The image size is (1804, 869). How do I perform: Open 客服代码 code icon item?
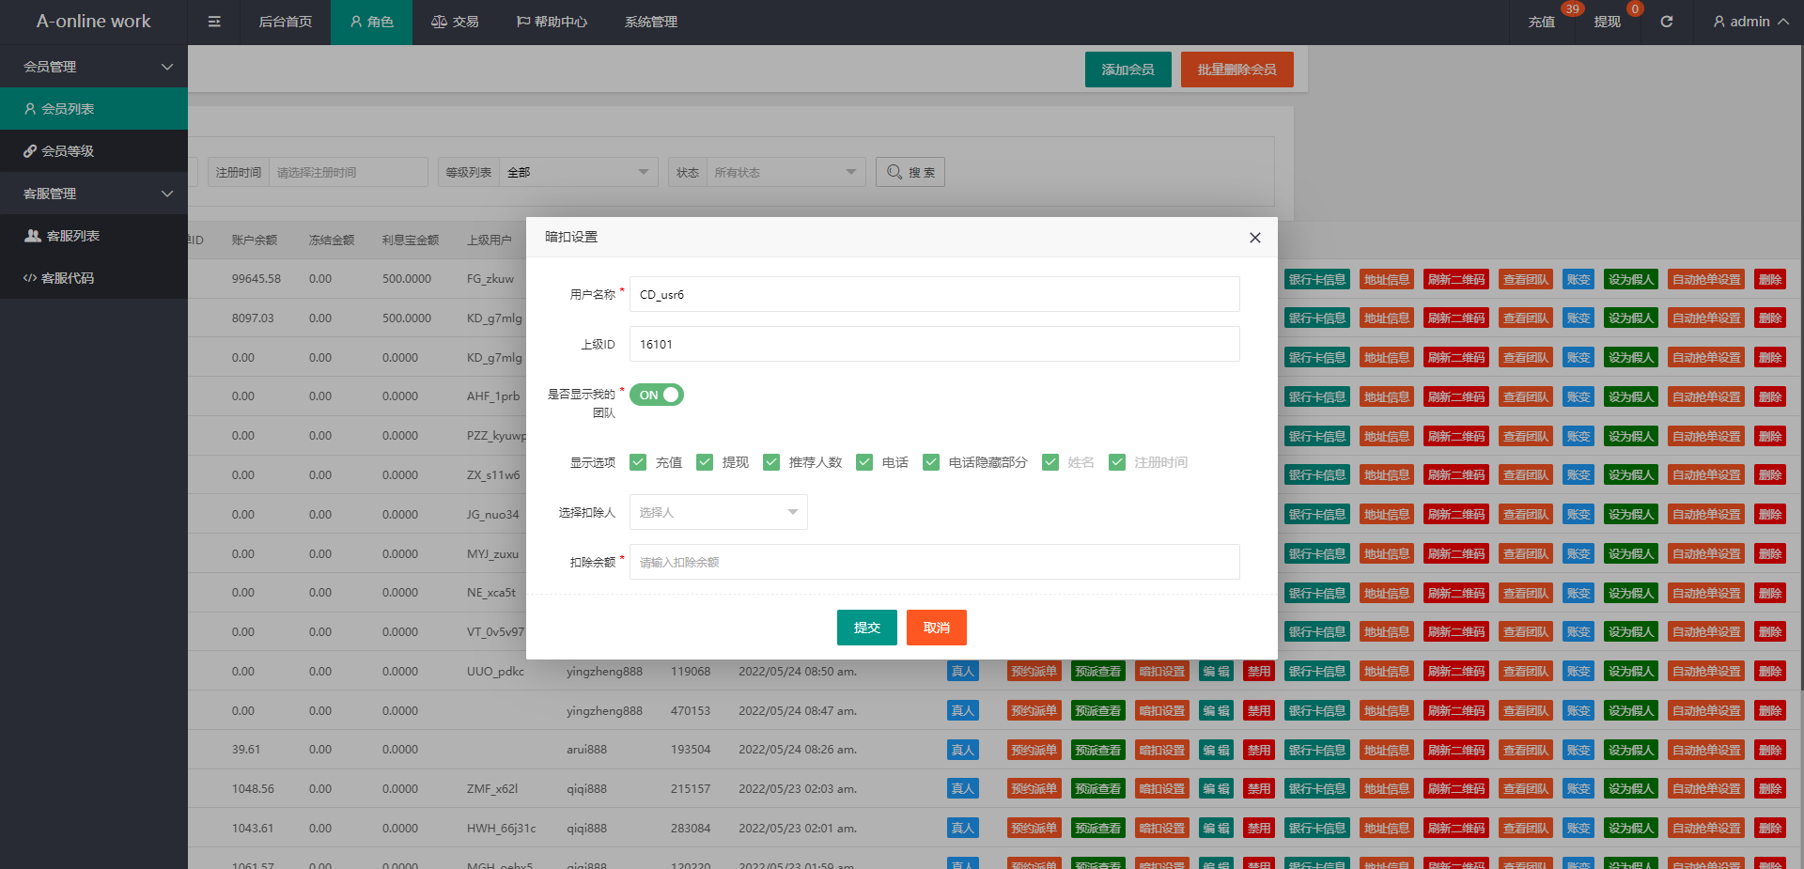[x=94, y=278]
